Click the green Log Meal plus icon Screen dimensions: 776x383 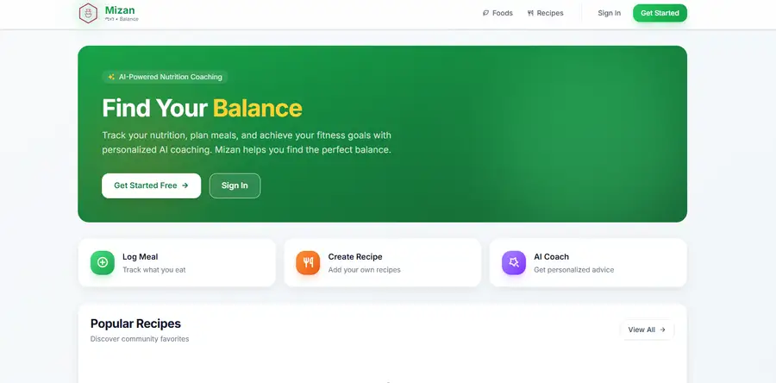103,263
